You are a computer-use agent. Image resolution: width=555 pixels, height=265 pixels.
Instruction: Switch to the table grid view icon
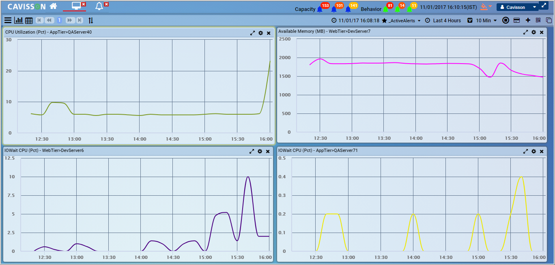point(29,20)
